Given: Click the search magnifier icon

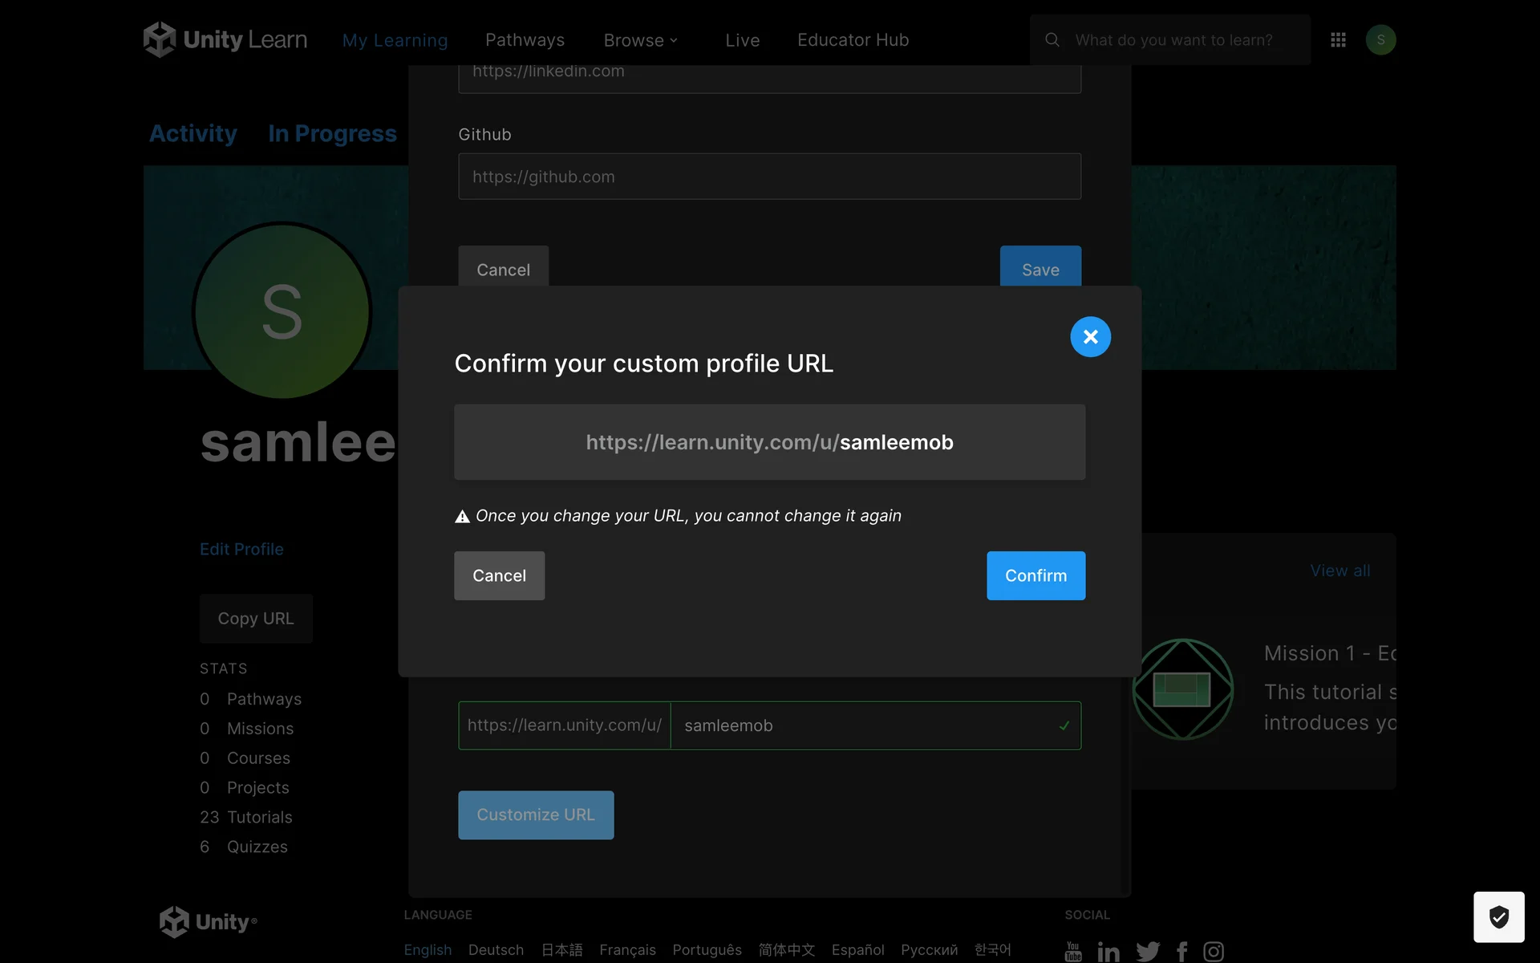Looking at the screenshot, I should 1052,39.
